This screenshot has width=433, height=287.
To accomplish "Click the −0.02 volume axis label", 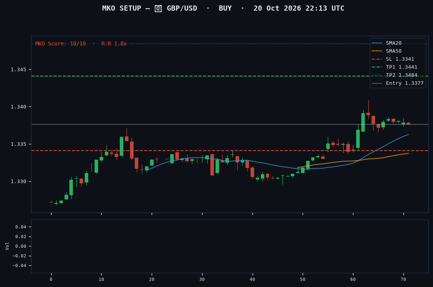I will pos(19,256).
